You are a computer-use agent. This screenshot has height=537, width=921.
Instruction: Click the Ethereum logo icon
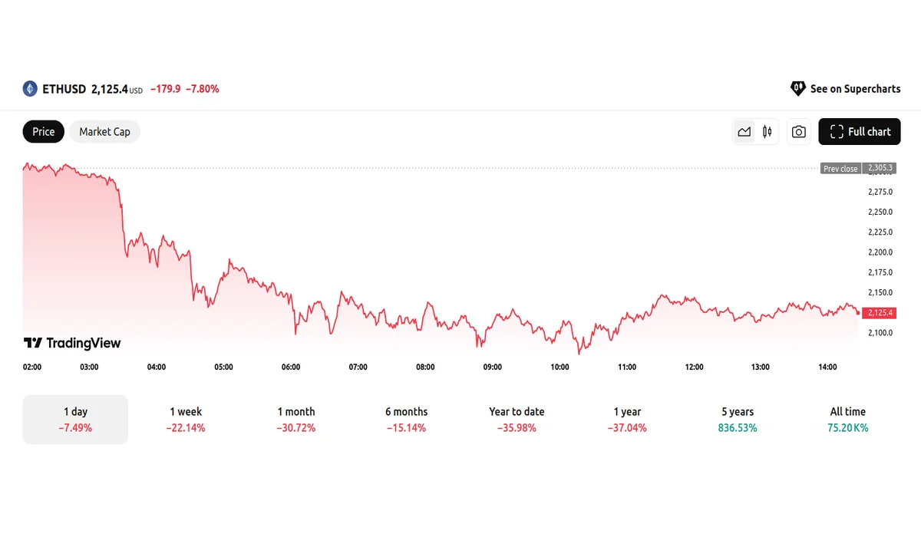click(30, 89)
